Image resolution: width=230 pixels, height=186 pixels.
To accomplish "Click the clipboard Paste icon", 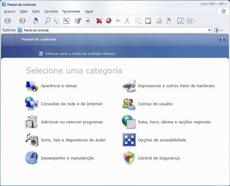I will 148,21.
